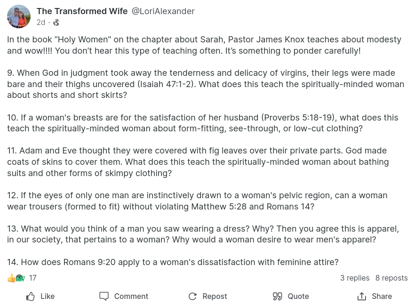Click the Like thumbs-up icon
This screenshot has width=415, height=306.
(x=31, y=296)
